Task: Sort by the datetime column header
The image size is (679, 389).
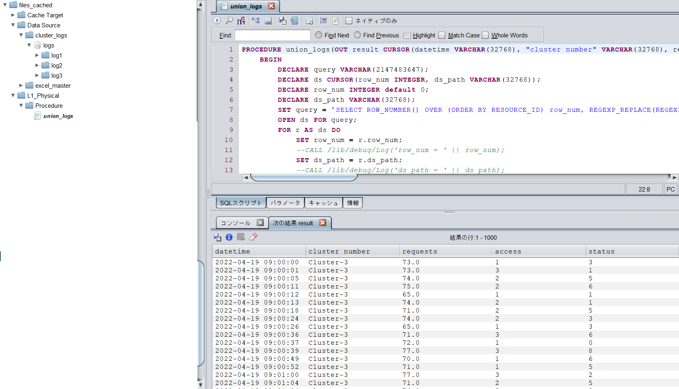Action: (x=259, y=251)
